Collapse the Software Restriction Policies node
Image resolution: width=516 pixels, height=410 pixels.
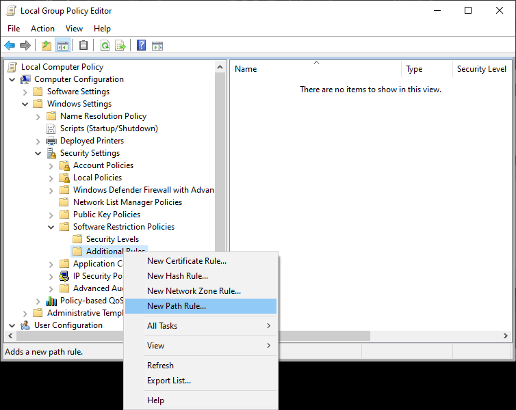[51, 227]
